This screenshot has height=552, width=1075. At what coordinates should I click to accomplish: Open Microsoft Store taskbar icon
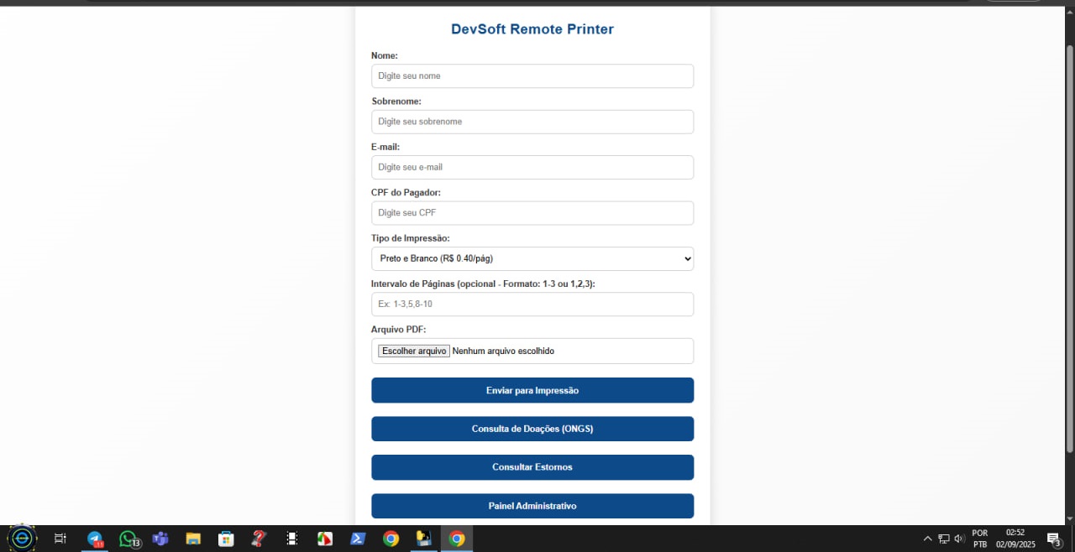(226, 539)
